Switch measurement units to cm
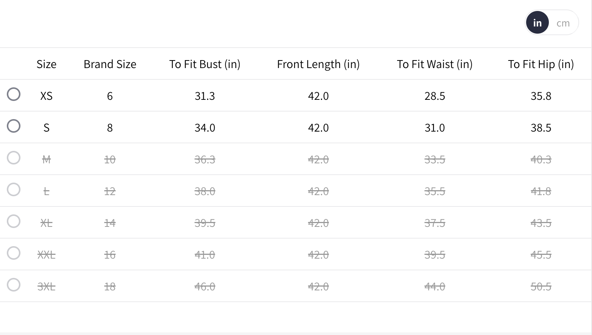This screenshot has width=592, height=335. (563, 23)
